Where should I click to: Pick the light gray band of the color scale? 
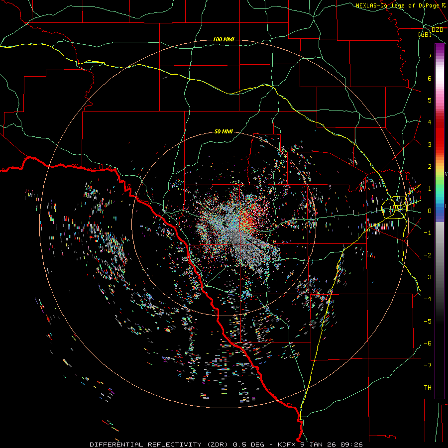pyautogui.click(x=440, y=233)
